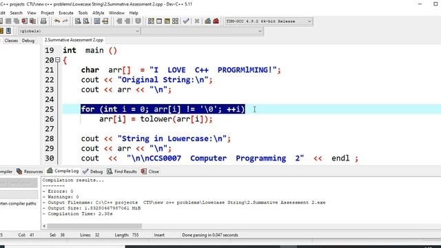441x248 pixels.
Task: Click the Rebuild All toolbar icon
Action: [x=175, y=21]
